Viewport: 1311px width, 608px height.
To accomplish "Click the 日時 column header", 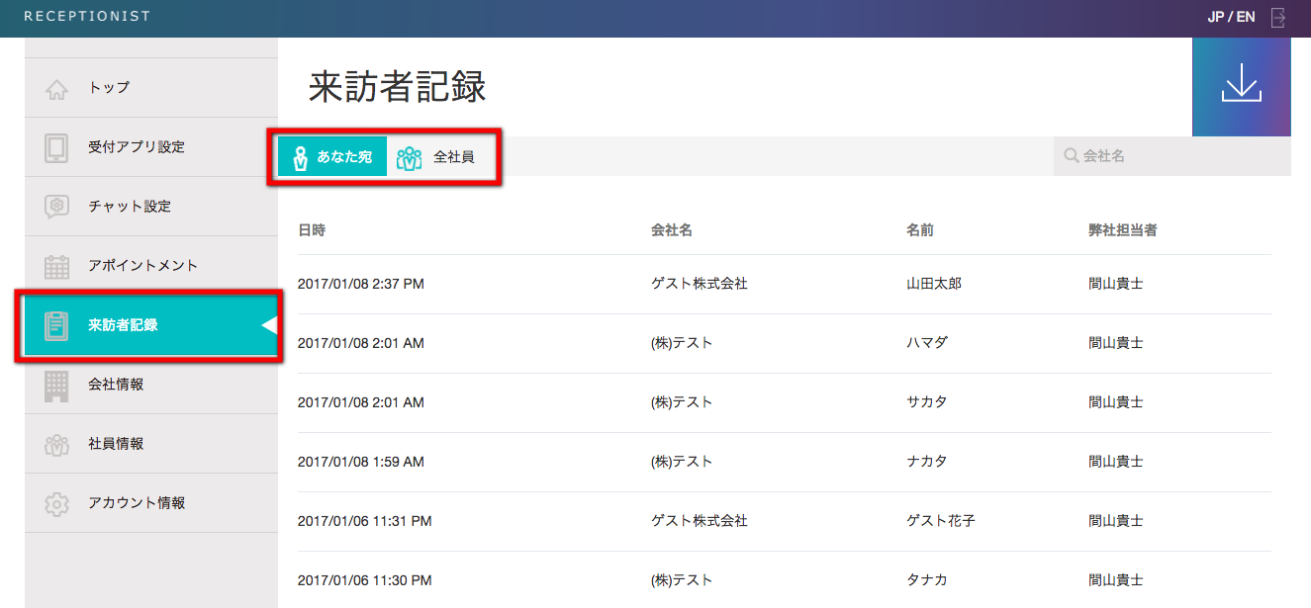I will pyautogui.click(x=312, y=230).
